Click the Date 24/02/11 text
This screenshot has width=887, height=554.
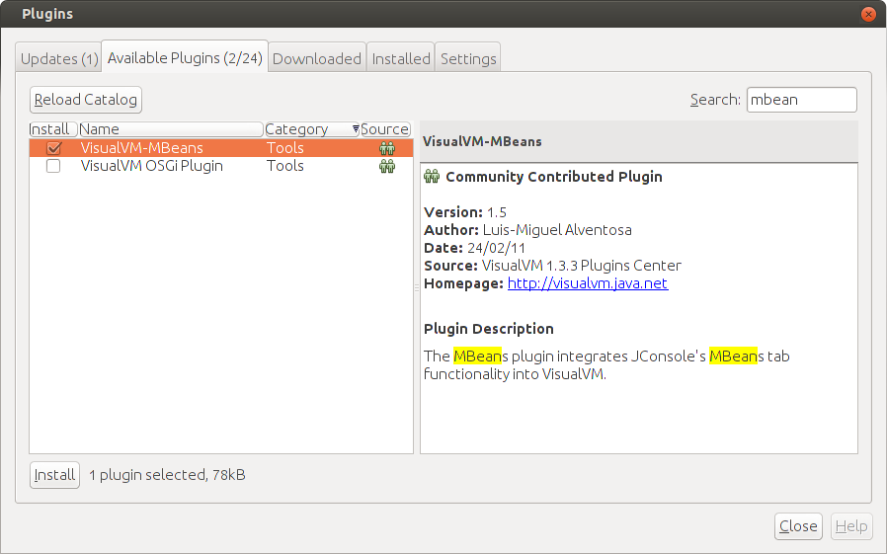tap(474, 248)
